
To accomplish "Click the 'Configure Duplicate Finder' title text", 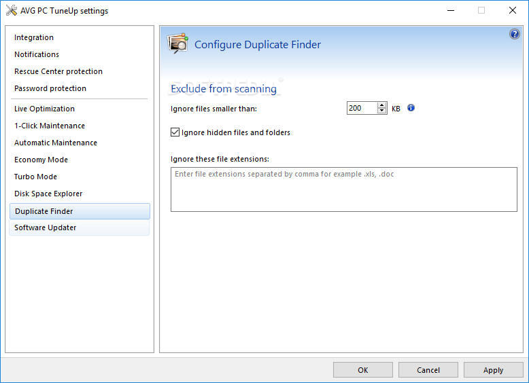I will click(258, 44).
